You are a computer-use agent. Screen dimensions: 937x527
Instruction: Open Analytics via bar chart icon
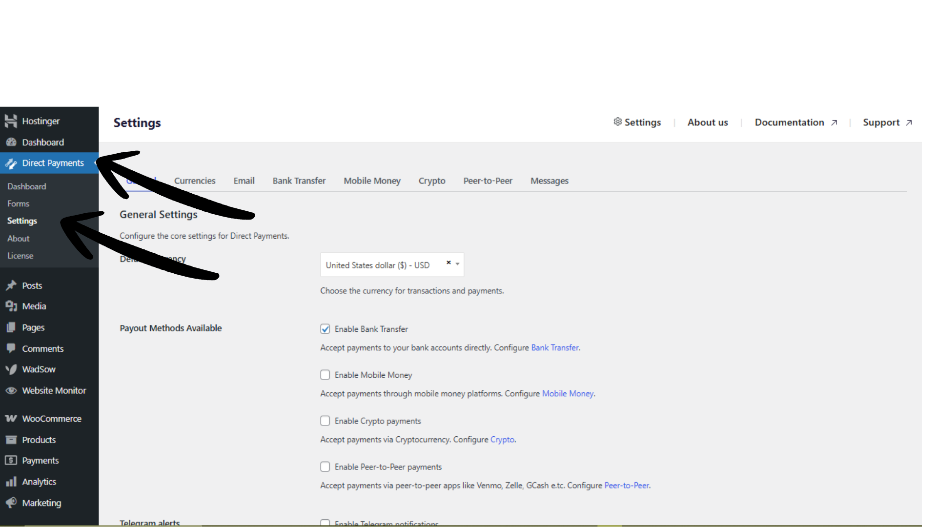coord(11,482)
